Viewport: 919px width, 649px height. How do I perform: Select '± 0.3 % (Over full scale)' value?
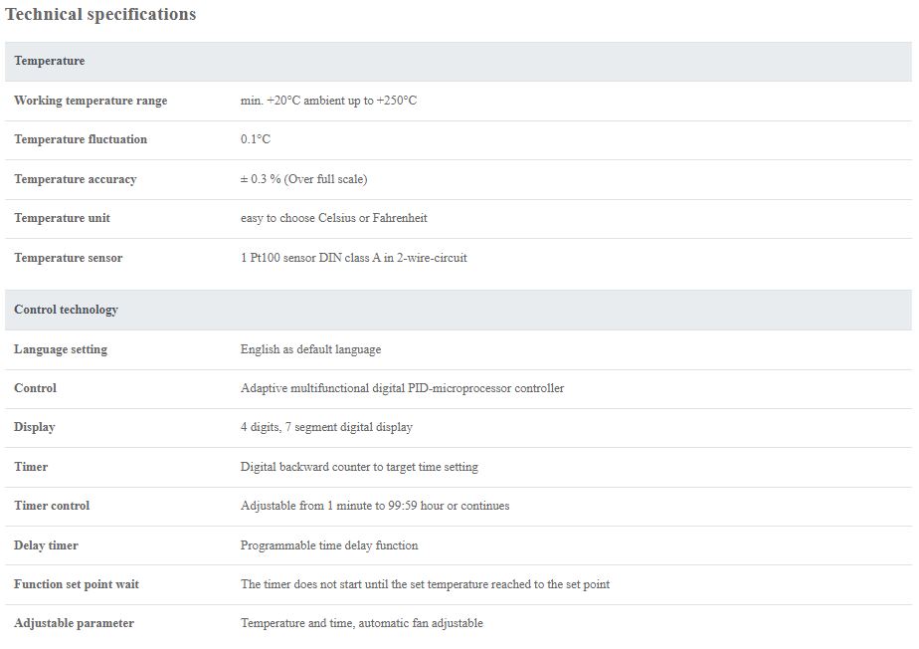(x=303, y=179)
